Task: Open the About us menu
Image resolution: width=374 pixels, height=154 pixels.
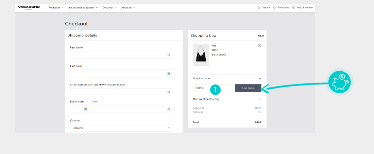Action: click(128, 7)
